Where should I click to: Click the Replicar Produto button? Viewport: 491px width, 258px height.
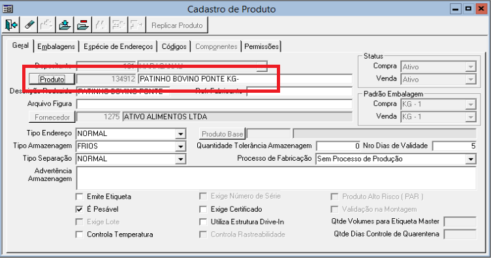(177, 25)
